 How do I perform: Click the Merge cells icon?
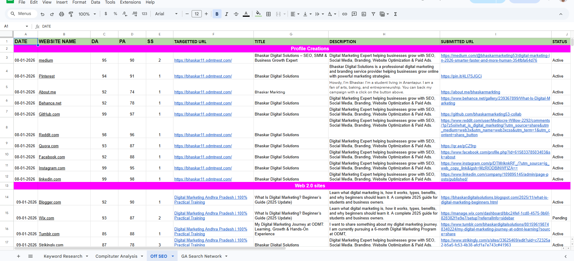click(278, 14)
